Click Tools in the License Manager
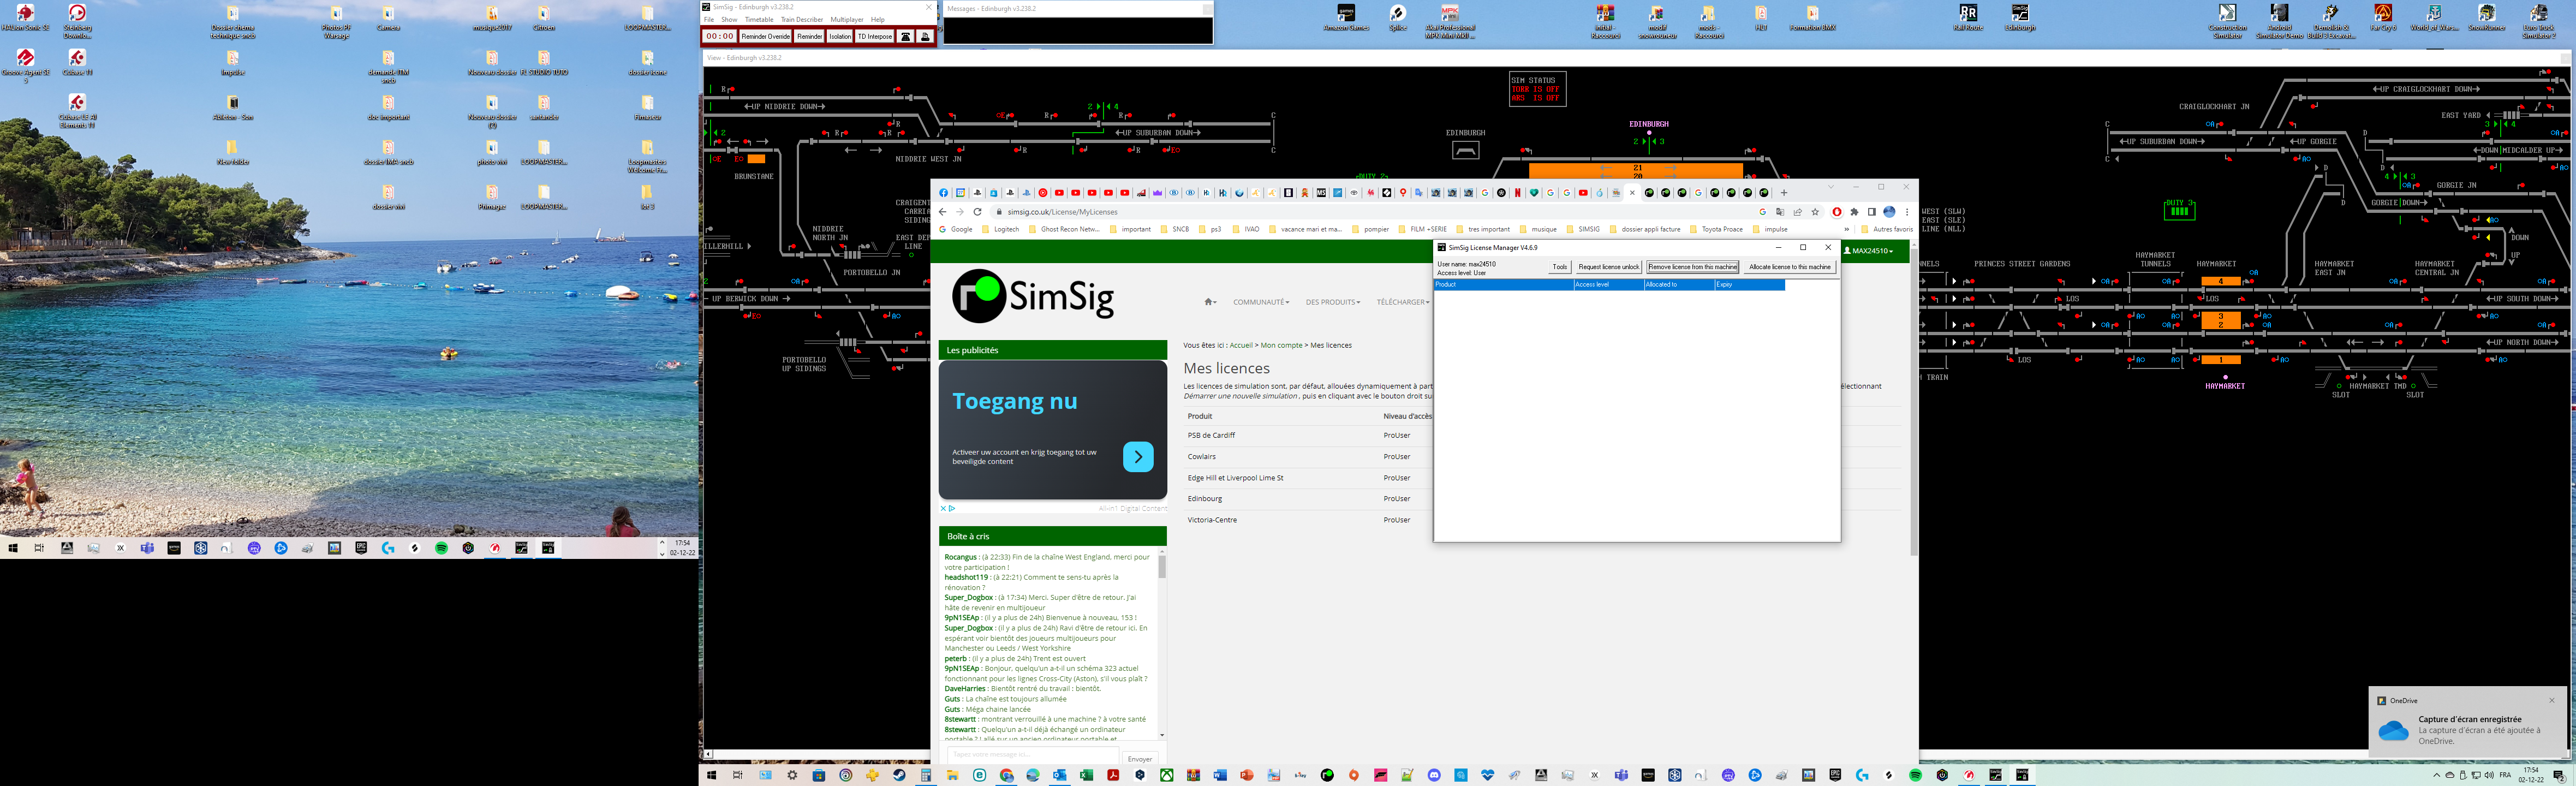Screen dimensions: 2576x786 click(1560, 267)
